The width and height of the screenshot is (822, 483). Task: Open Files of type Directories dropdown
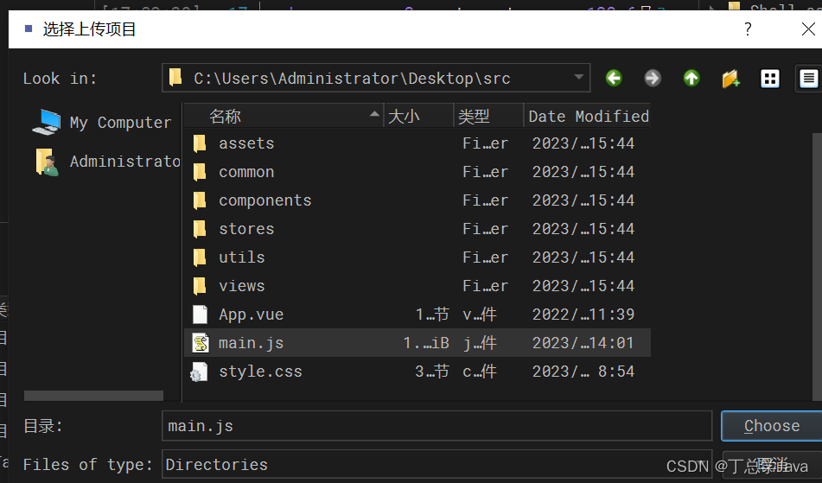(436, 465)
